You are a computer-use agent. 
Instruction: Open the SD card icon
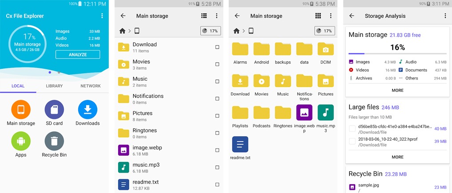(x=54, y=110)
